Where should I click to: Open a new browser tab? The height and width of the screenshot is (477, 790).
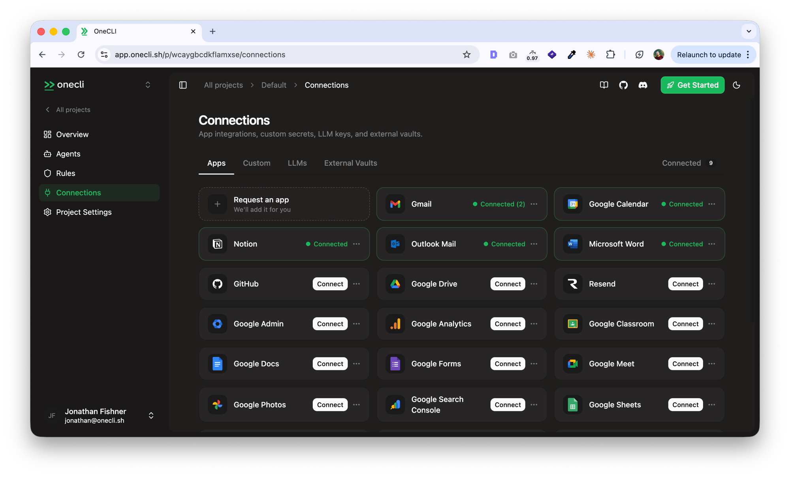213,31
